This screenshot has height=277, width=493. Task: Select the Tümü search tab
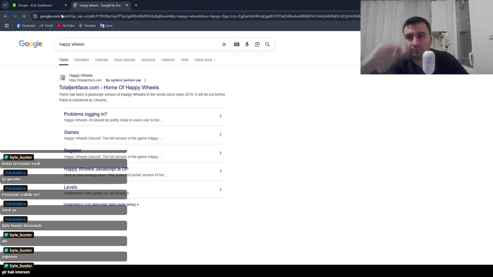pos(64,60)
